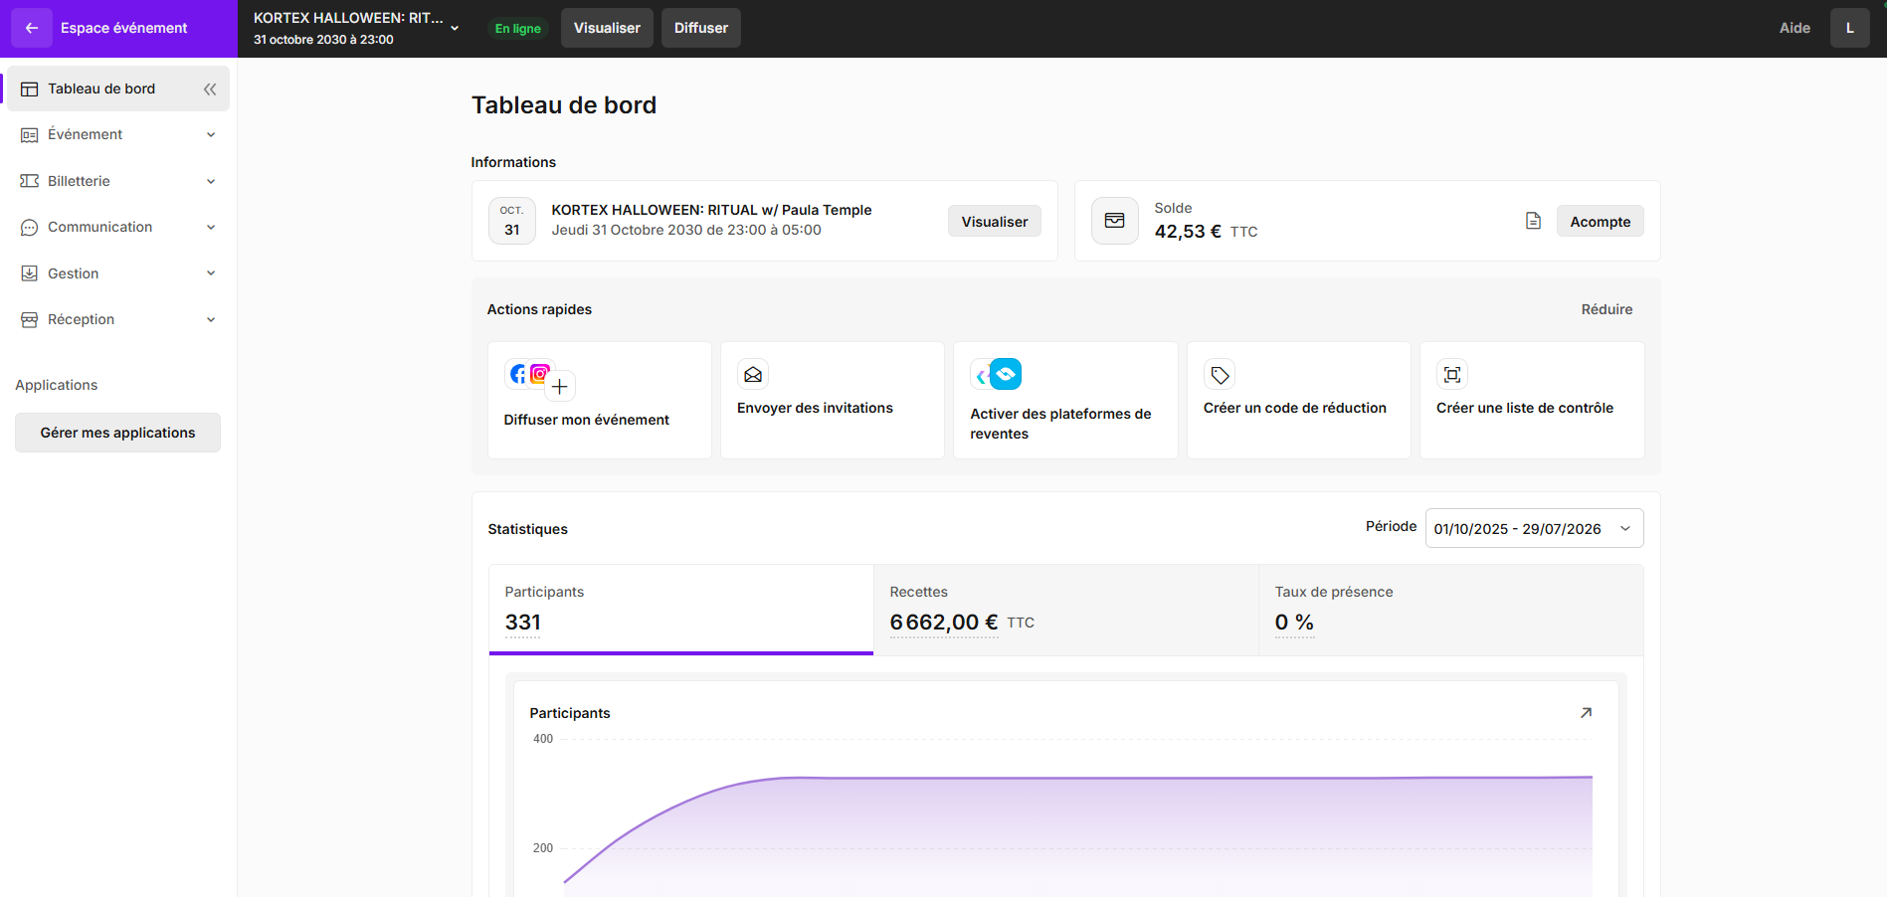
Task: Click the resale platforms icon
Action: coord(996,374)
